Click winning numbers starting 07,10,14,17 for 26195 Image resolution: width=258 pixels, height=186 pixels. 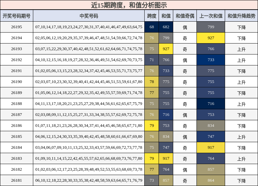coord(89,27)
